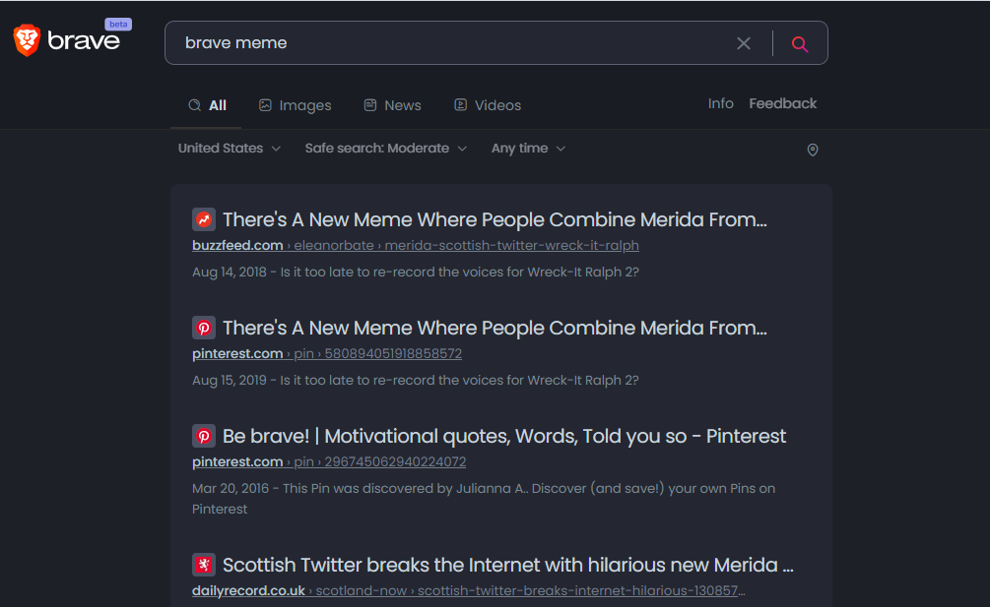Click the Pinterest favicon beside Be brave! result

coord(204,436)
